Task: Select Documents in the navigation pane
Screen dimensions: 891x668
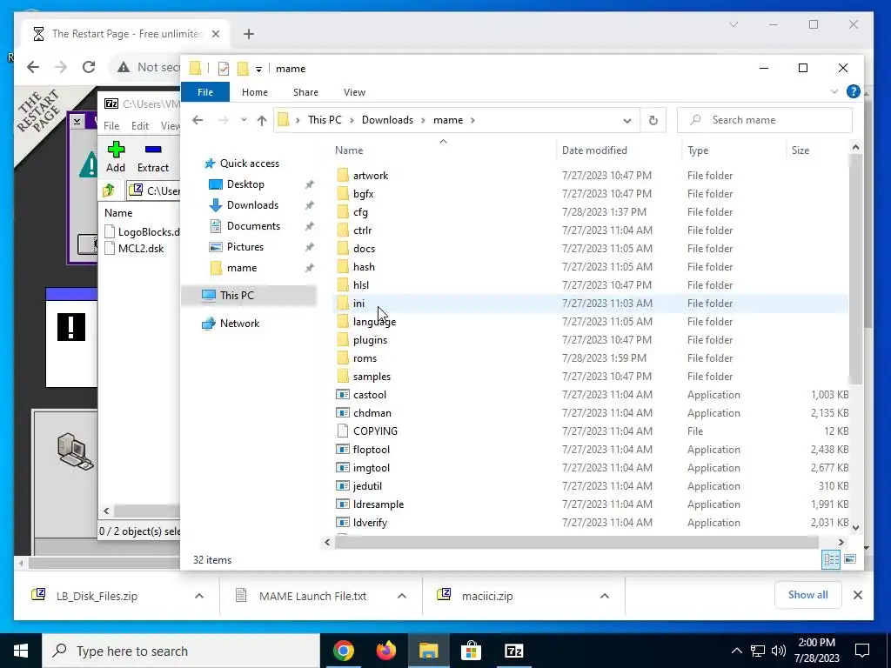Action: pos(253,226)
